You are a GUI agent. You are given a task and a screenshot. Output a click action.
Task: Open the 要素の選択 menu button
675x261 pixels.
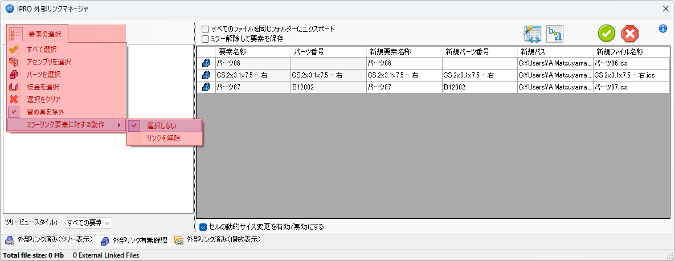[38, 34]
